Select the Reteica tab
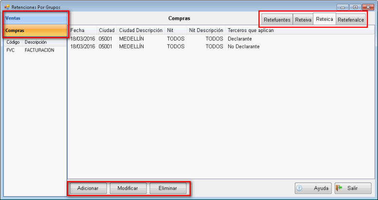Viewport: 378px width, 200px height. click(x=324, y=19)
